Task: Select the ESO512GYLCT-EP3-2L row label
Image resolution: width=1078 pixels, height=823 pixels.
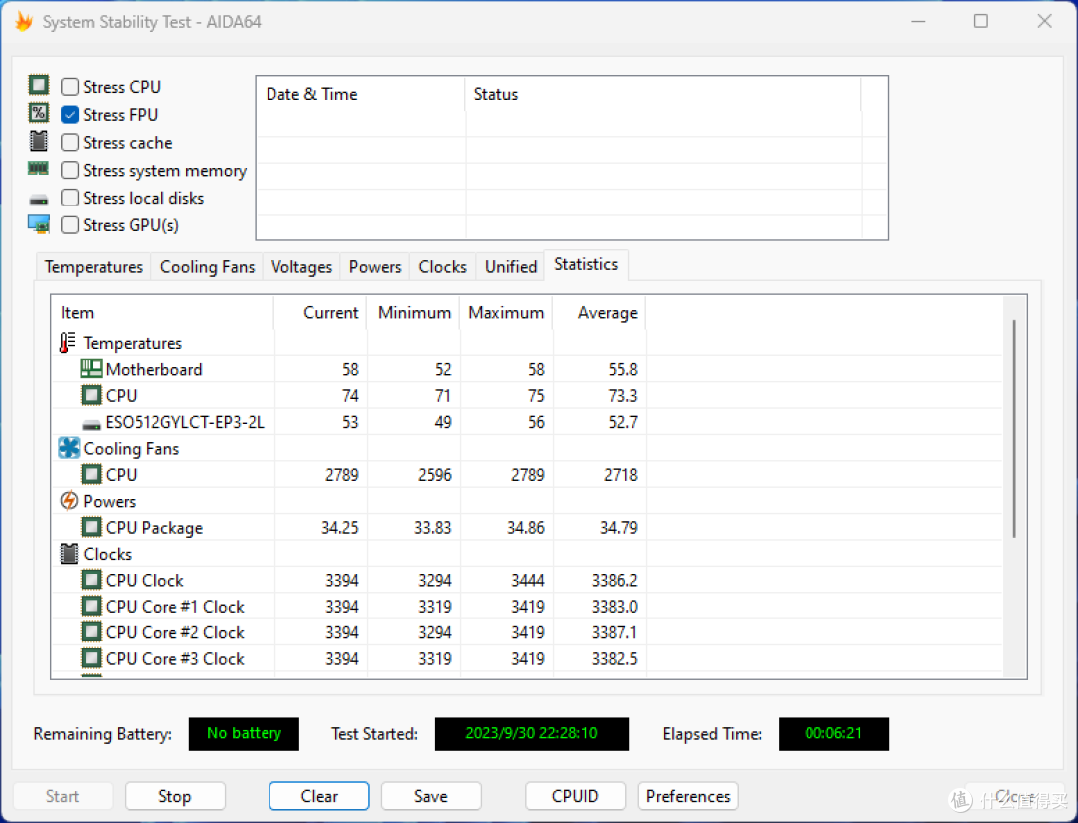Action: tap(185, 423)
